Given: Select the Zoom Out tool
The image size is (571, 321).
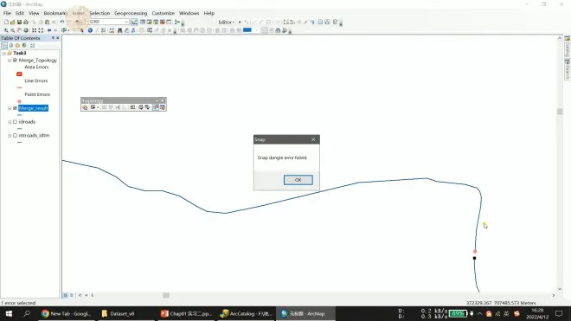Looking at the screenshot, I should pos(12,30).
